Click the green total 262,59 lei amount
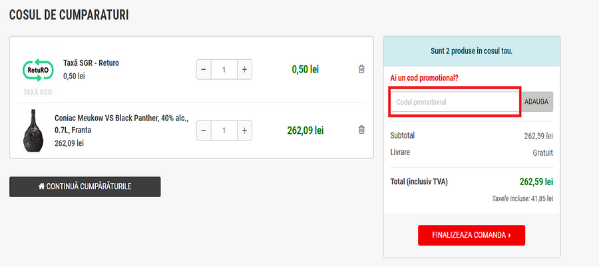The image size is (599, 267). pos(536,181)
